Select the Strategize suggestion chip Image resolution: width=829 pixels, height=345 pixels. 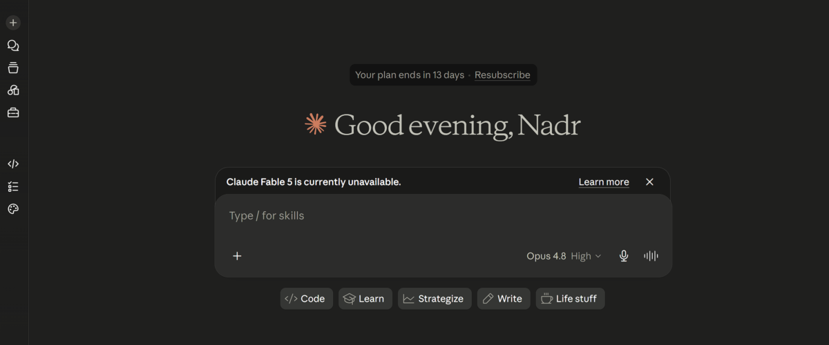[x=435, y=299]
